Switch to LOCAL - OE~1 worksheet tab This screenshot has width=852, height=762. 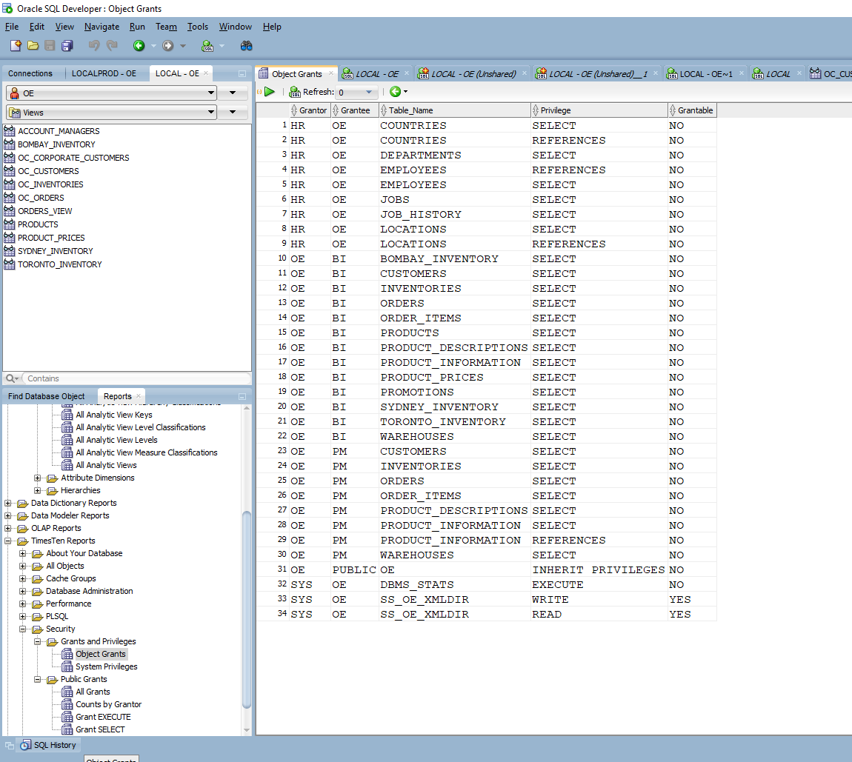[x=706, y=74]
